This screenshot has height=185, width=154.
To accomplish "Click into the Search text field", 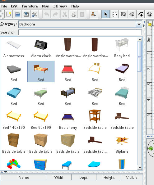I will (80, 32).
